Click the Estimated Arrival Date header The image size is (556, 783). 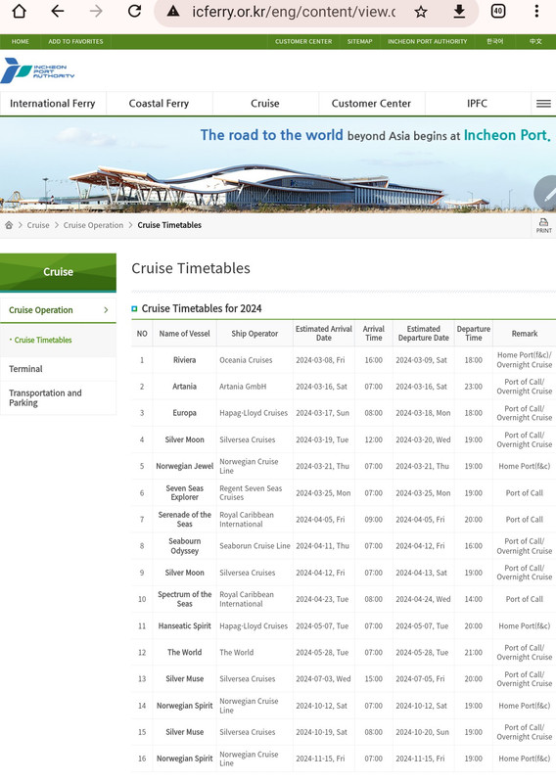pyautogui.click(x=324, y=333)
